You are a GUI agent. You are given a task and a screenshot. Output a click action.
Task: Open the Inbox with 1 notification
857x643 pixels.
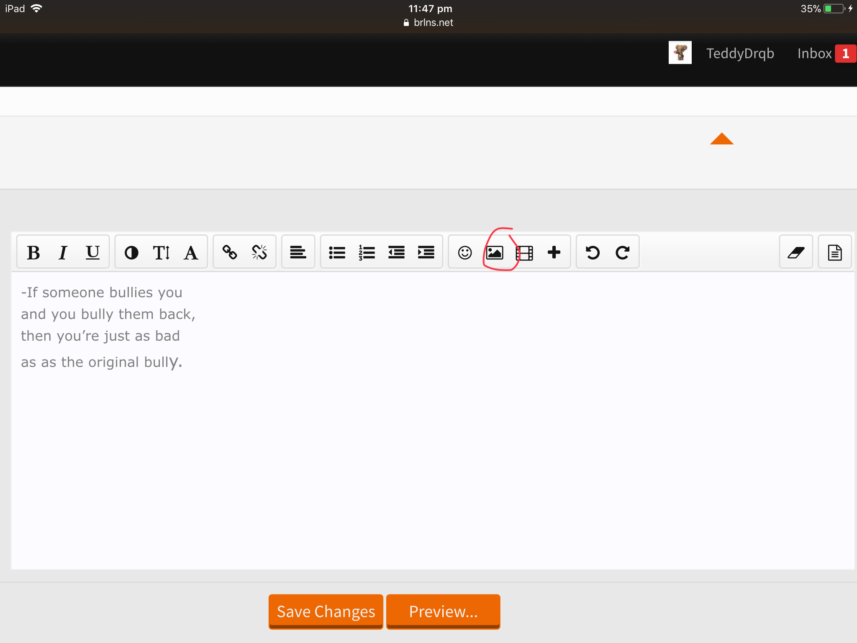[x=826, y=54]
